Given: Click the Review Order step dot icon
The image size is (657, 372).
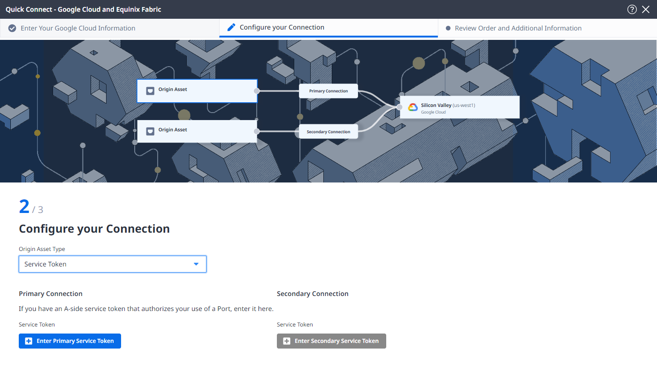Looking at the screenshot, I should pyautogui.click(x=448, y=28).
